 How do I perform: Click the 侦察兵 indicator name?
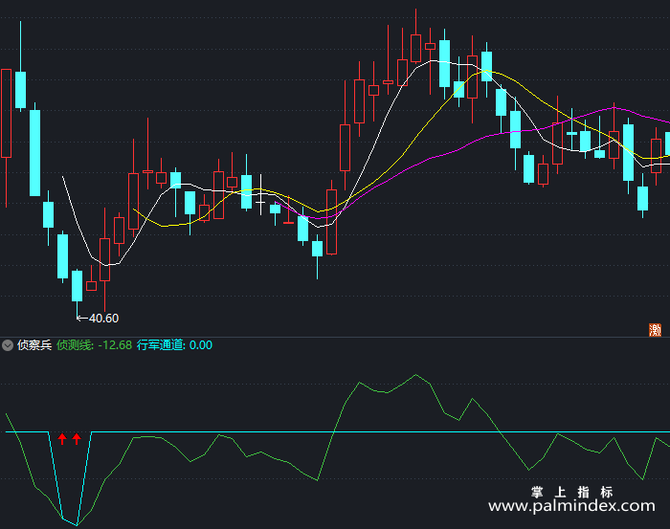(34, 345)
